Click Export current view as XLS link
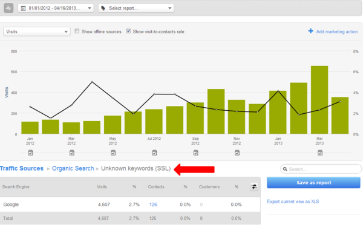This screenshot has height=227, width=363. [293, 202]
